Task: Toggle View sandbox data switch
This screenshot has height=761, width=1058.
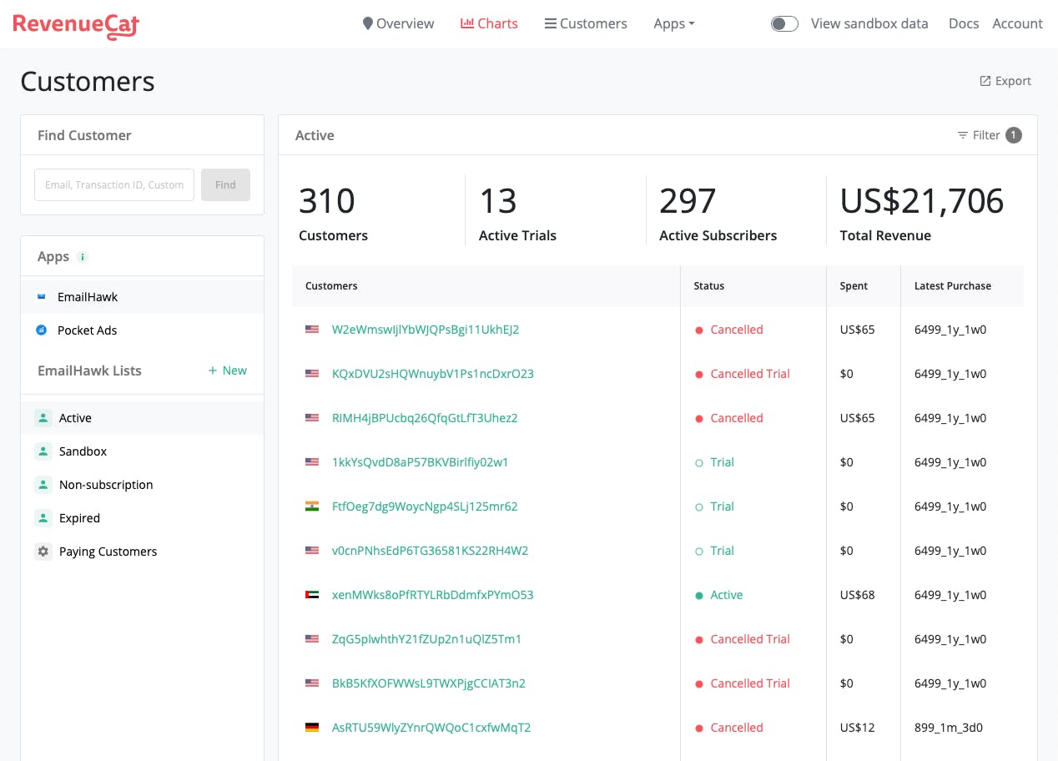Action: pyautogui.click(x=784, y=23)
